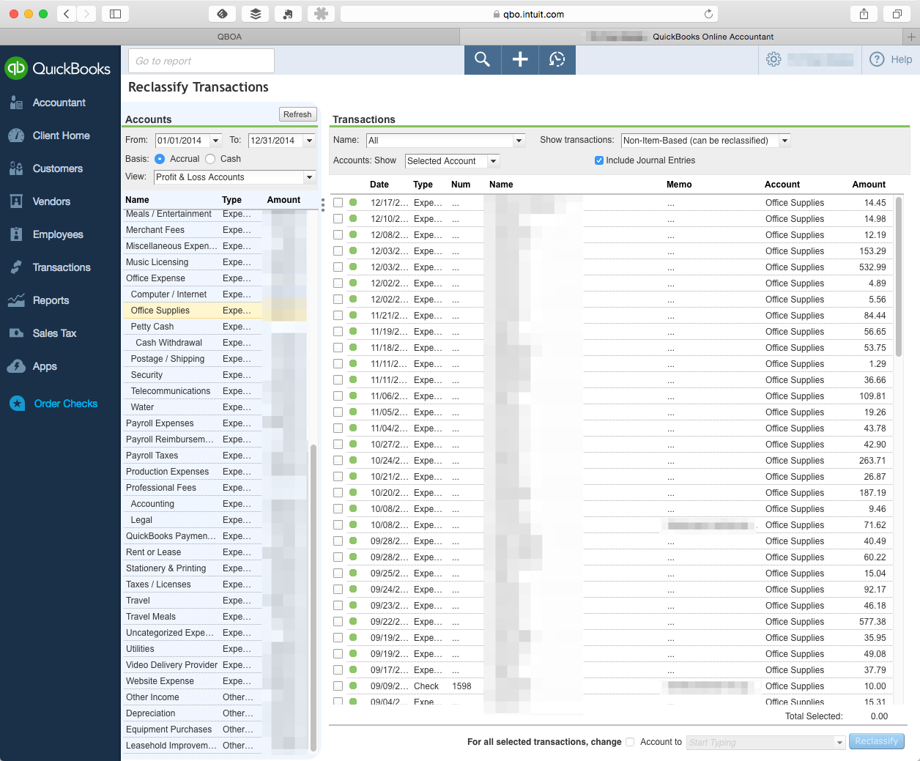Screen dimensions: 920x761
Task: Toggle Include Journal Entries checkbox
Action: (x=599, y=160)
